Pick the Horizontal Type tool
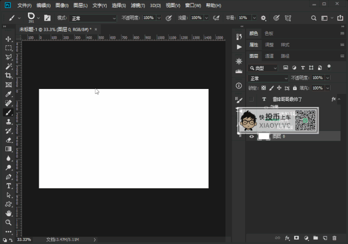Image resolution: width=348 pixels, height=244 pixels. [x=9, y=186]
